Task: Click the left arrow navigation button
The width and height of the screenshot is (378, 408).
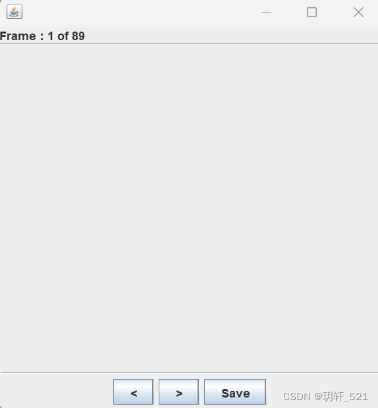Action: (133, 392)
